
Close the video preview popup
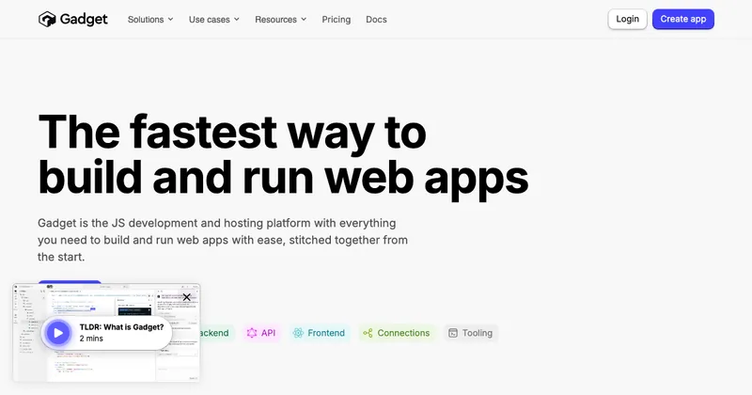pos(186,297)
